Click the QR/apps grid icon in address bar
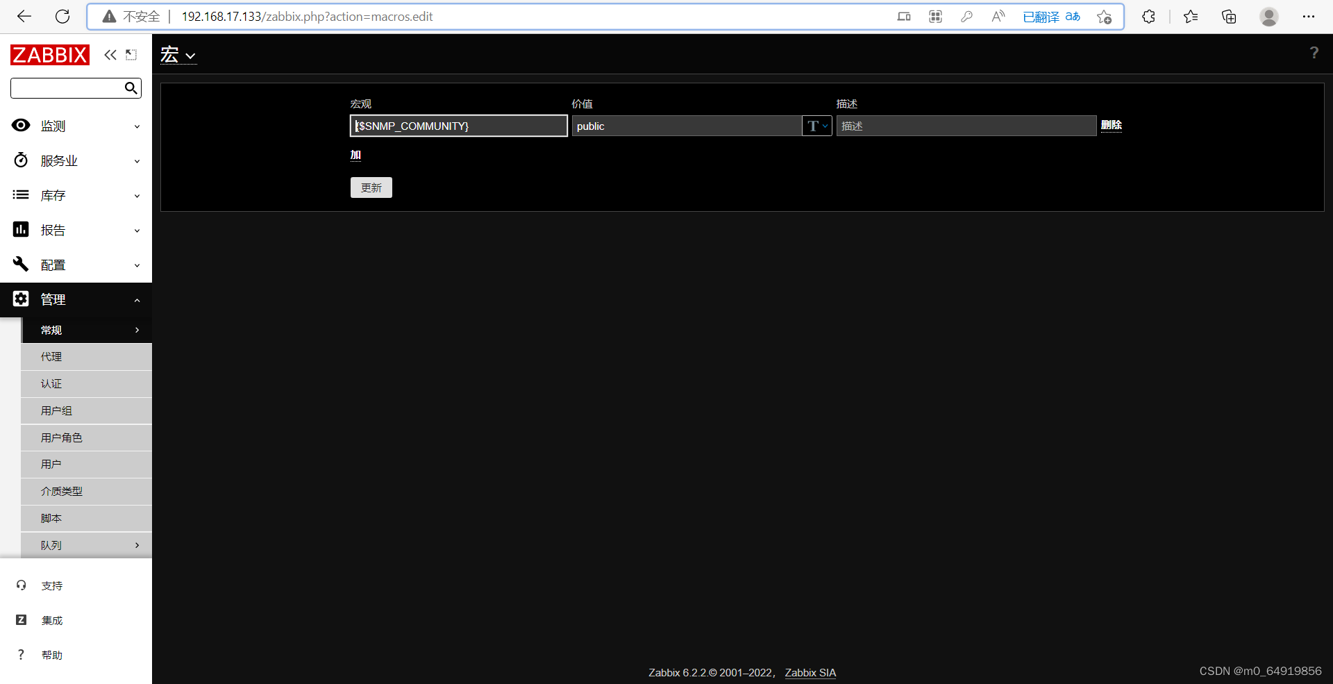The width and height of the screenshot is (1333, 684). click(x=935, y=17)
